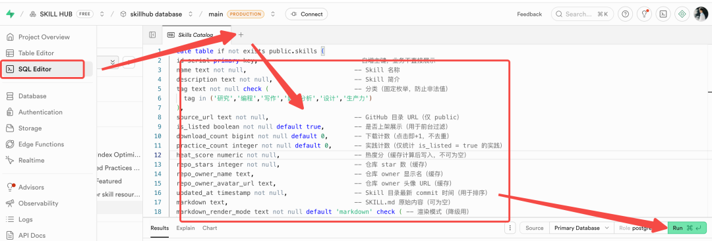Click editor line 8 source_url definition
Viewport: 712px width, 241px height.
(x=223, y=117)
